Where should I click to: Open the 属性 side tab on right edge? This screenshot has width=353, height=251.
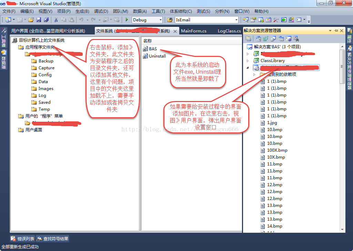[349, 36]
